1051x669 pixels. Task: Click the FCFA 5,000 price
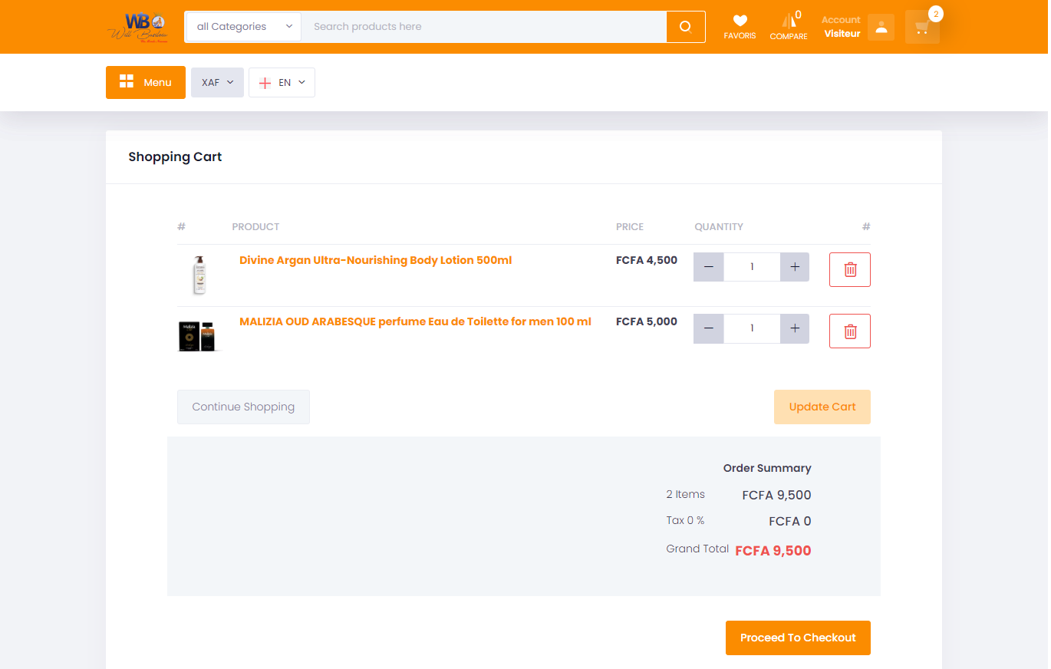[647, 321]
